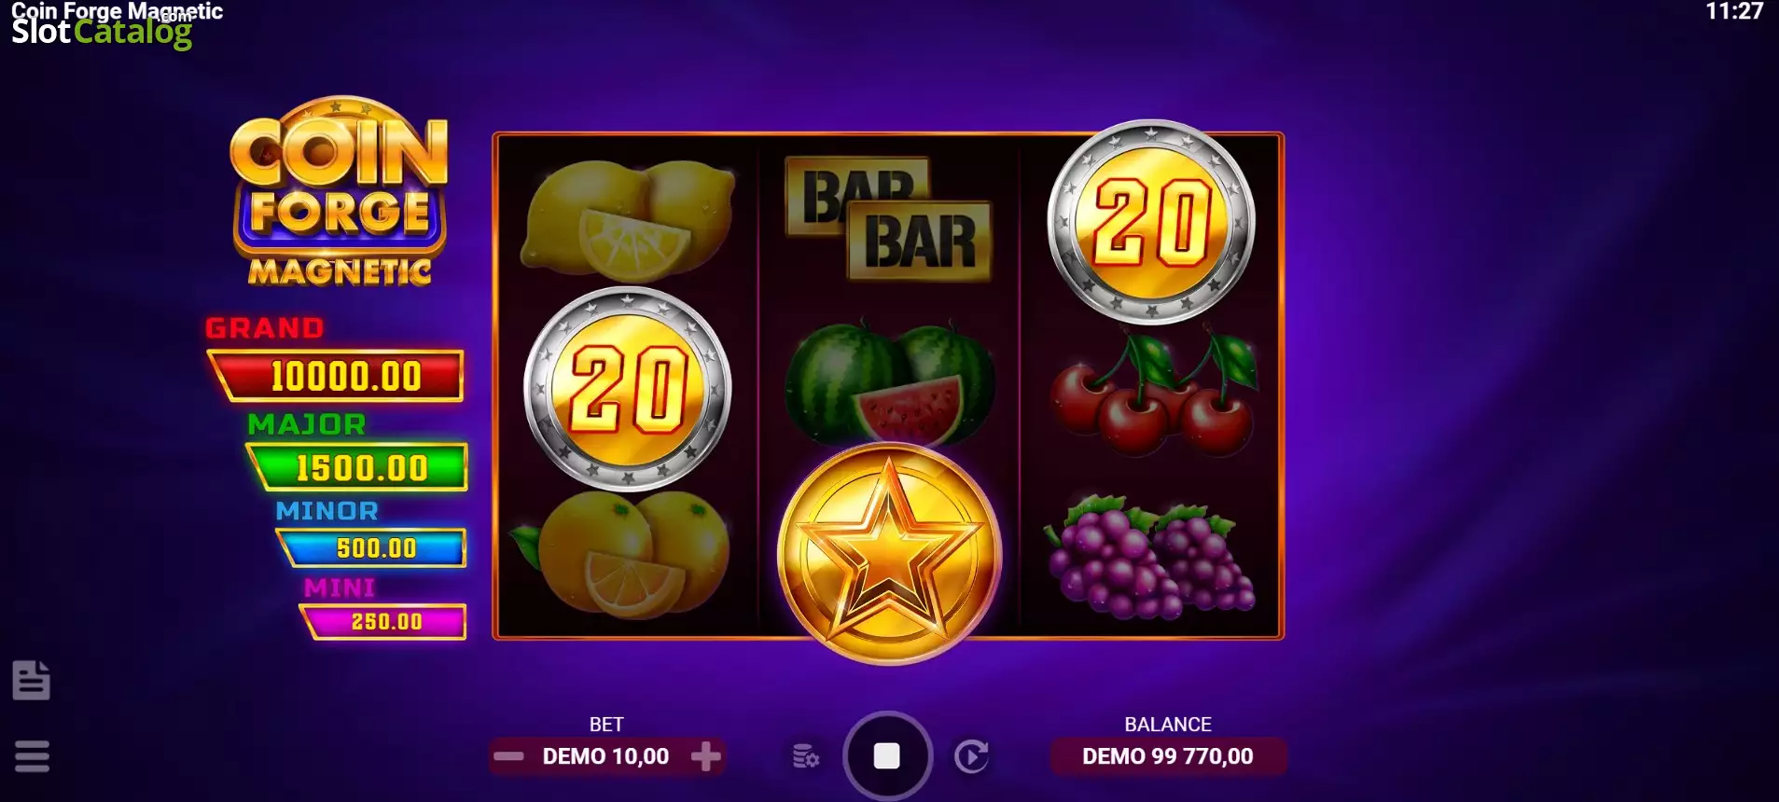Screen dimensions: 1779x802
Task: Click the gold star coin symbol
Action: point(889,554)
